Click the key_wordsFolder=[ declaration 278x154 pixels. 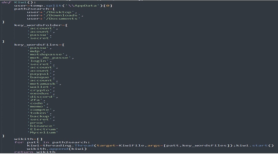tap(41, 25)
